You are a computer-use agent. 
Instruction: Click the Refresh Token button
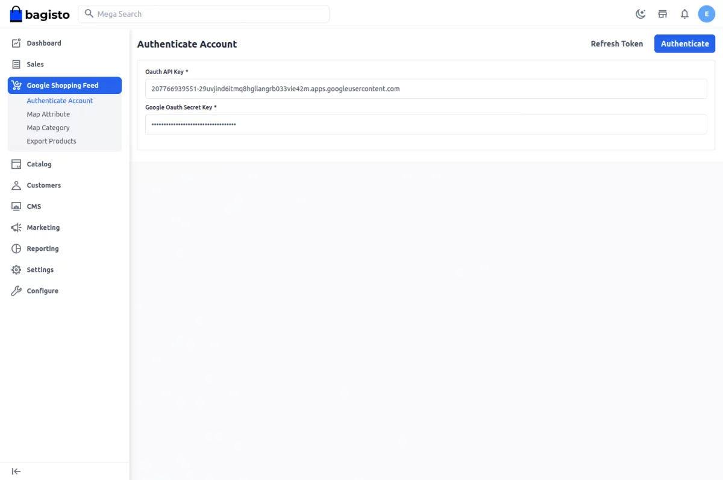tap(617, 43)
